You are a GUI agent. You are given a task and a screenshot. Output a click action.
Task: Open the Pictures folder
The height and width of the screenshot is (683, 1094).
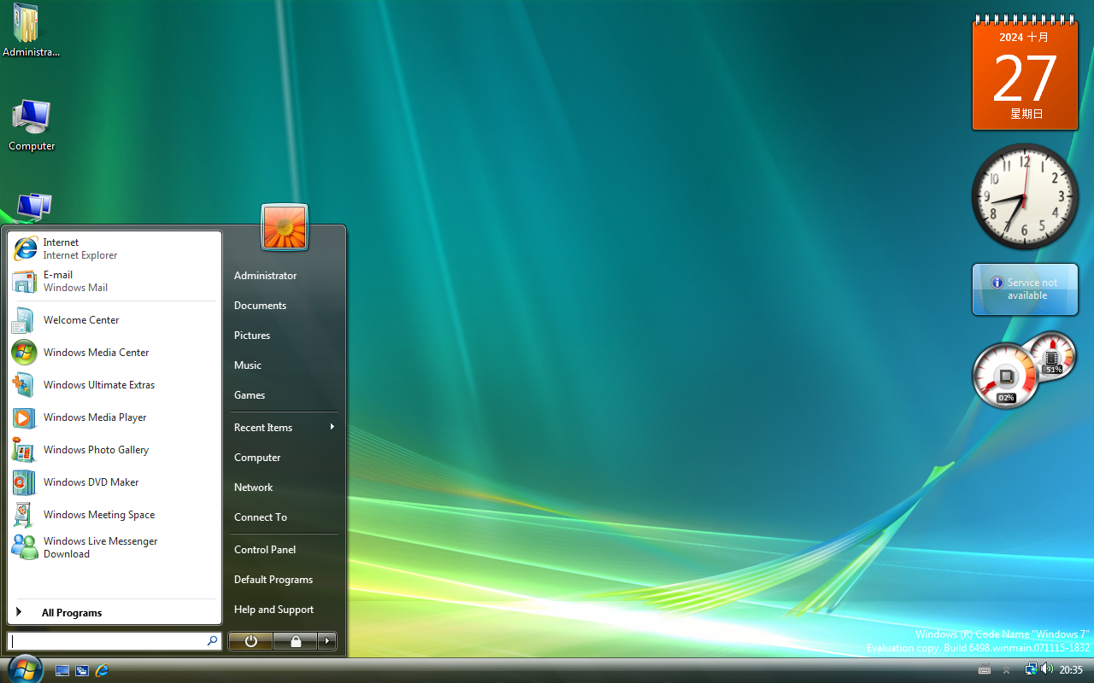pyautogui.click(x=284, y=336)
